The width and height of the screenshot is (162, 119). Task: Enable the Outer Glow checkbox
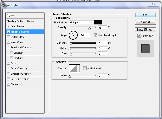(x=8, y=37)
